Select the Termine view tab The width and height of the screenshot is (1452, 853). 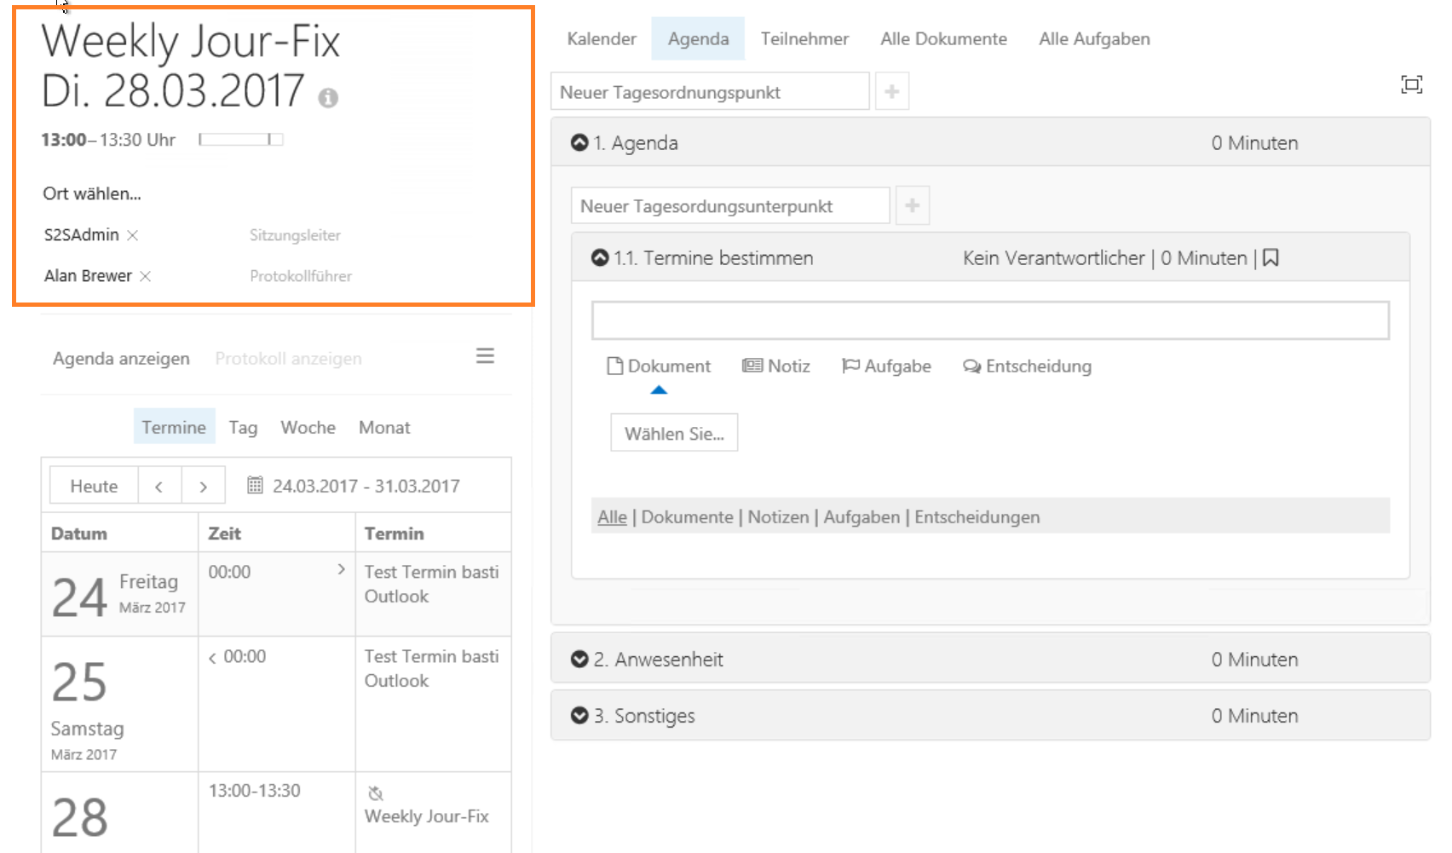click(x=174, y=427)
